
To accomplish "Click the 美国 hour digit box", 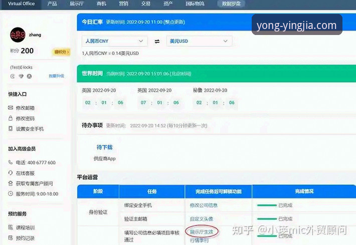I will pos(88,102).
